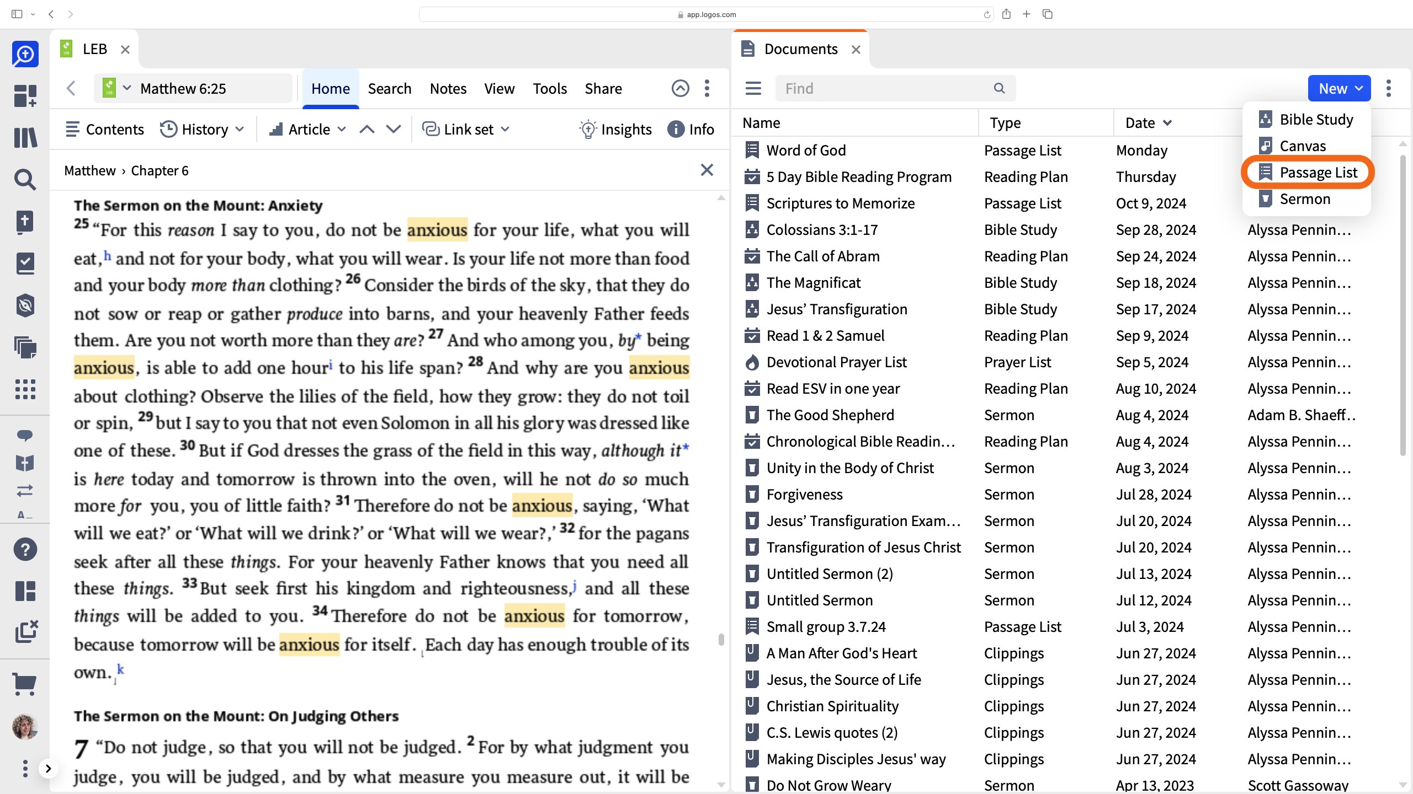Click the close-all-panels sidebar icon
This screenshot has height=794, width=1413.
pyautogui.click(x=26, y=632)
